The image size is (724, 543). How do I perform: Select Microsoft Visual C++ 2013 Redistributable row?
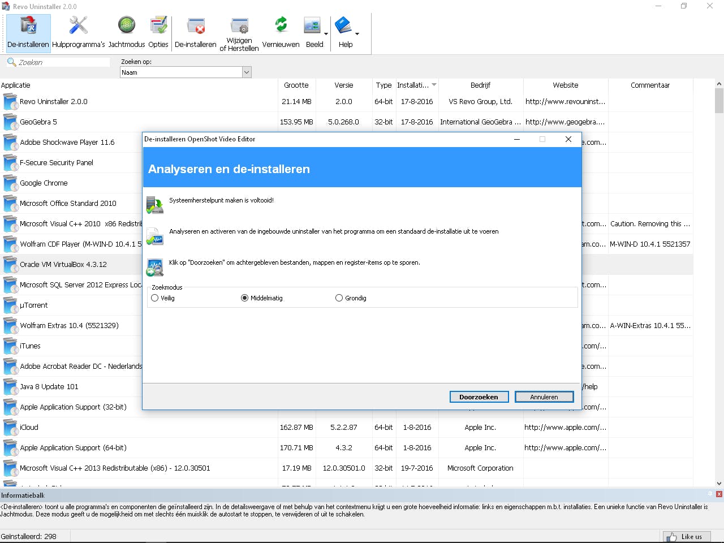[346, 468]
